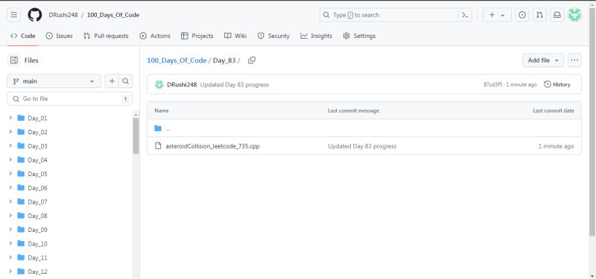Open the pull requests icon in the header
The width and height of the screenshot is (596, 279).
[539, 15]
